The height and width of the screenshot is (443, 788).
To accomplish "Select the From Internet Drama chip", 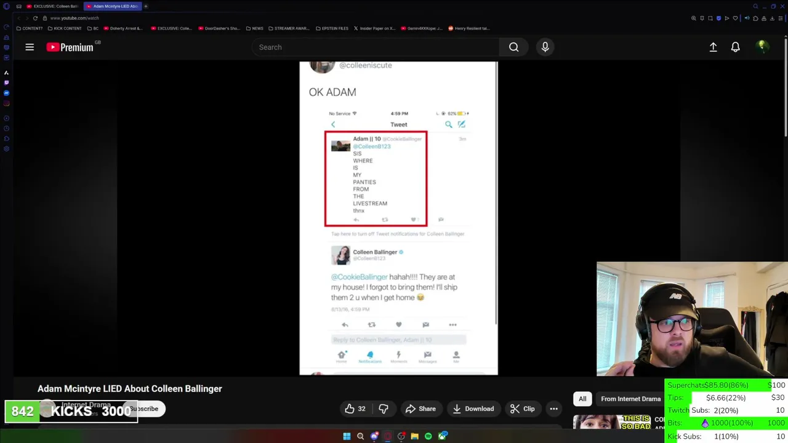I will point(630,399).
